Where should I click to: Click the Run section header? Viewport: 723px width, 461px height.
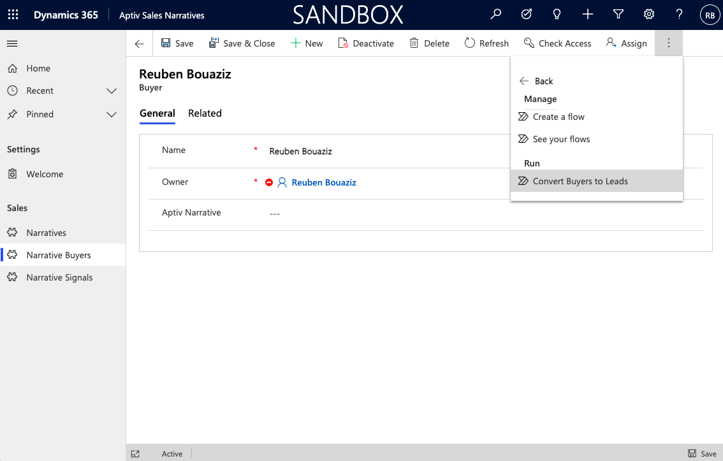532,163
